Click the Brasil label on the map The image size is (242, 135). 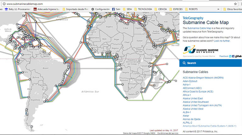[x=45, y=68]
